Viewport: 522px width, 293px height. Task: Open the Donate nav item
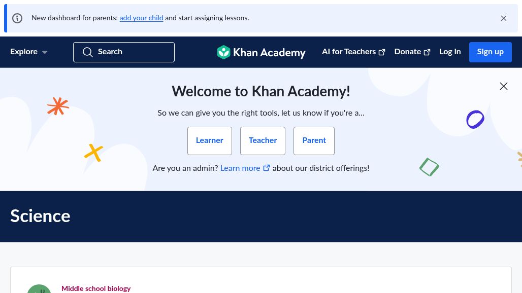click(x=412, y=52)
